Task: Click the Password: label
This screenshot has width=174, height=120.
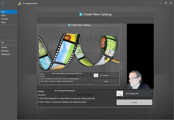Action: (x=41, y=95)
